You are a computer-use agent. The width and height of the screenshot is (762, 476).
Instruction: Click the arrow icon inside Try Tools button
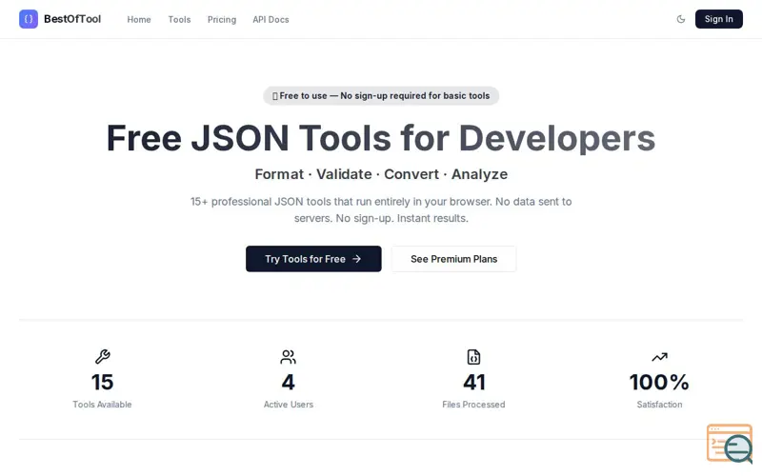coord(357,259)
